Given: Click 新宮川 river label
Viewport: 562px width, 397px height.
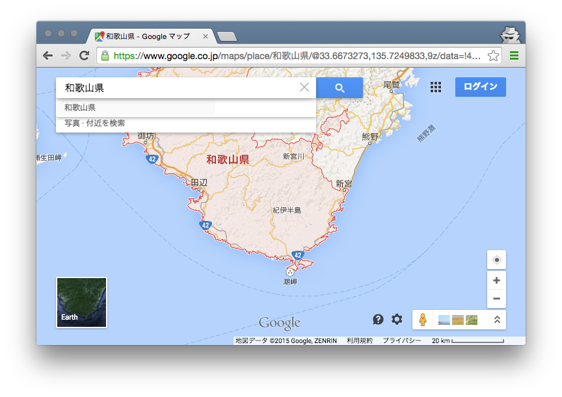Looking at the screenshot, I should (x=293, y=156).
